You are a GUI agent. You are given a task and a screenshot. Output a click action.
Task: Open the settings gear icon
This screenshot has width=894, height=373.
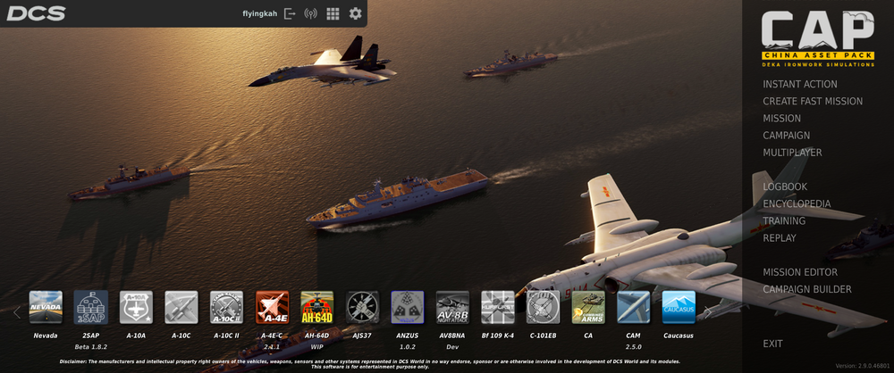tap(355, 13)
